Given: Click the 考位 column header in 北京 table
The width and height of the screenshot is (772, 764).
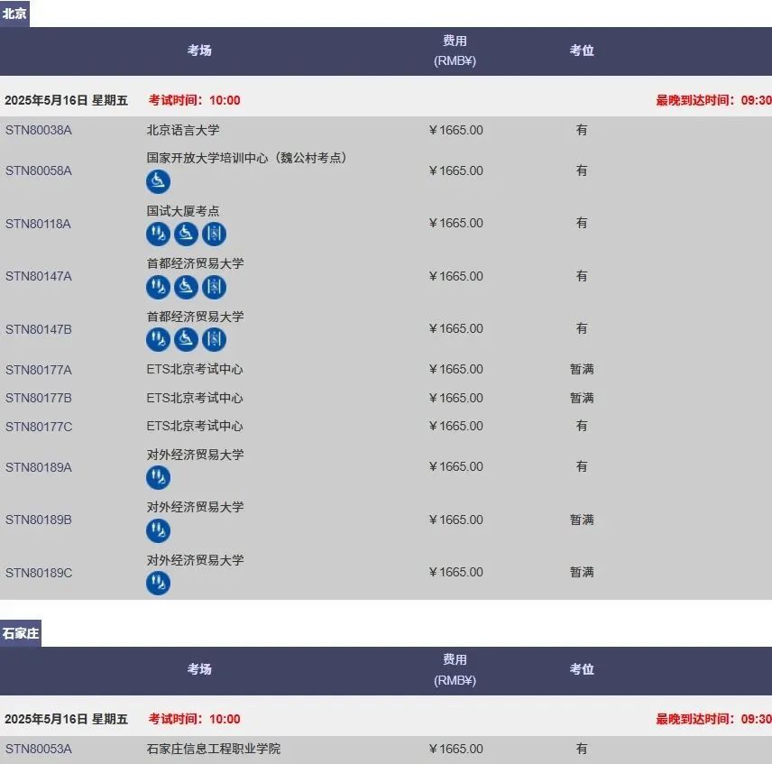Looking at the screenshot, I should click(582, 51).
